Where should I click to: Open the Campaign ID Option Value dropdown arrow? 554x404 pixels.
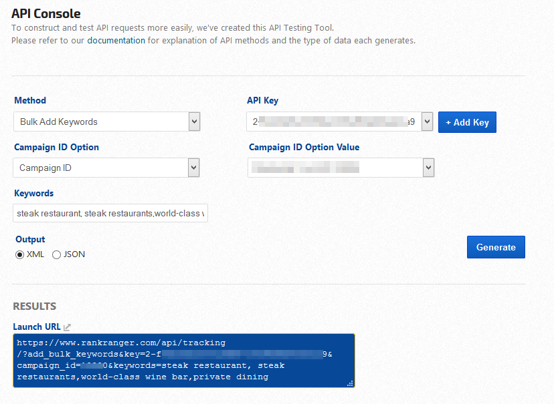tap(428, 168)
